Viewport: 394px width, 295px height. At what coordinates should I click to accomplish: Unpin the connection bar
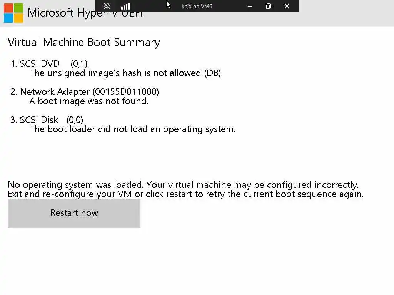coord(107,6)
